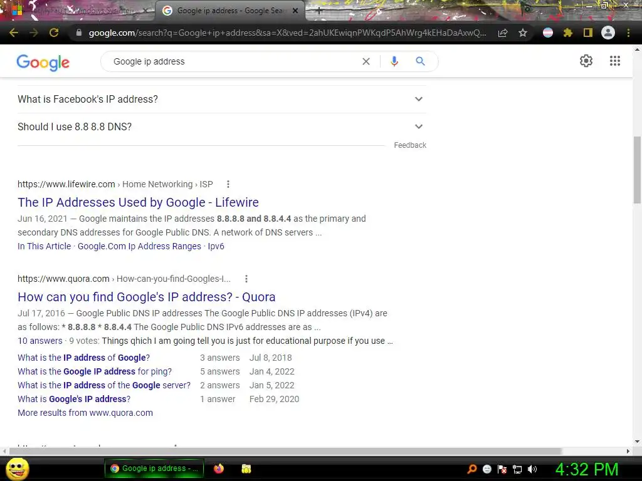Click the vertical scrollbar thumb
Image resolution: width=642 pixels, height=481 pixels.
click(x=637, y=170)
